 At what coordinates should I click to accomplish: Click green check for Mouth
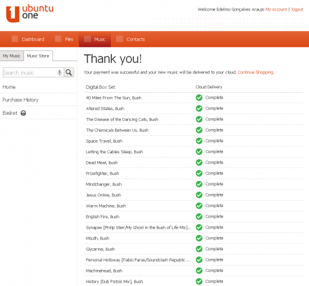click(199, 238)
